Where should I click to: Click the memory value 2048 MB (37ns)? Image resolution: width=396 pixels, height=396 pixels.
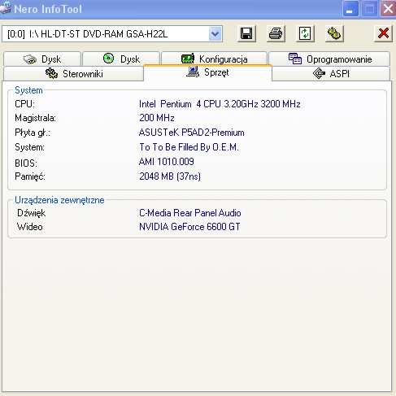(170, 176)
